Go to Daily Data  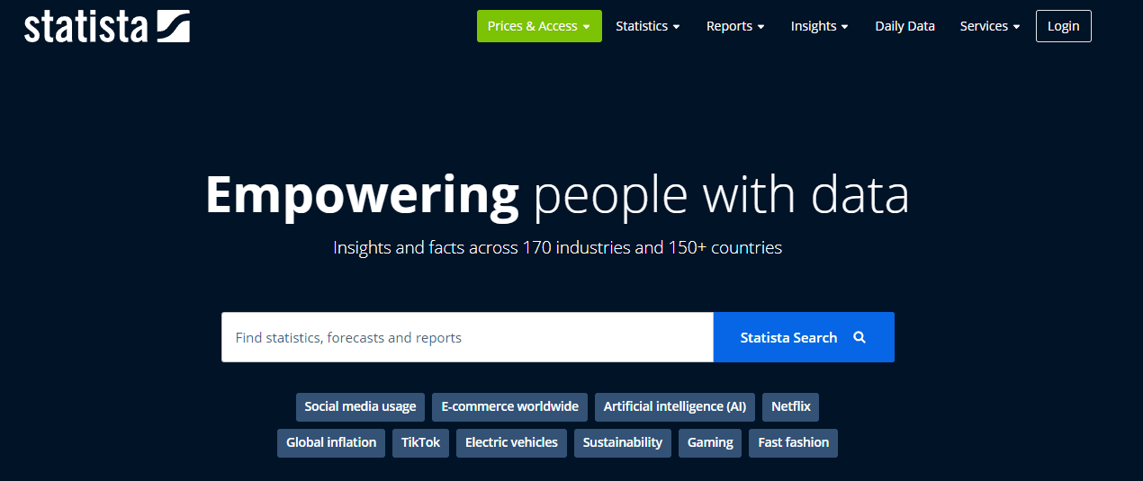coord(904,26)
